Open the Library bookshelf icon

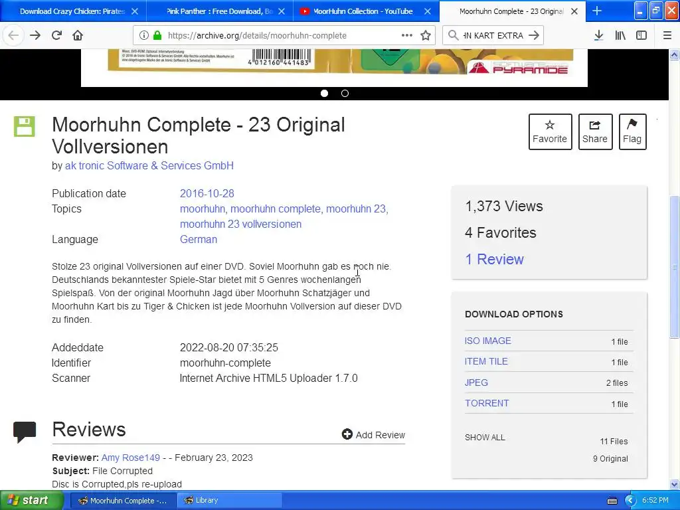pos(620,35)
